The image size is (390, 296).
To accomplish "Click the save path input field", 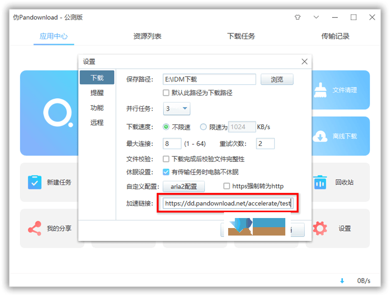I will click(x=209, y=79).
